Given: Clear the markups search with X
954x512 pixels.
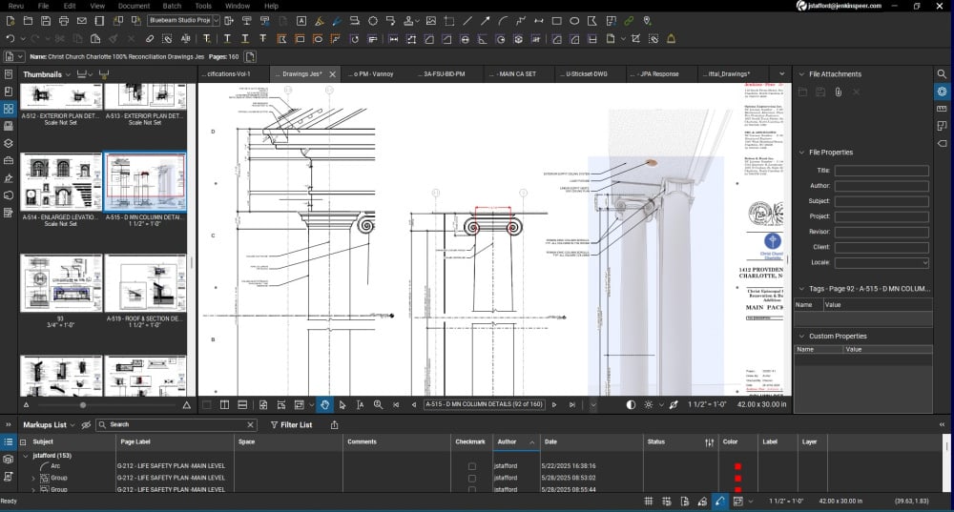Looking at the screenshot, I should point(250,425).
